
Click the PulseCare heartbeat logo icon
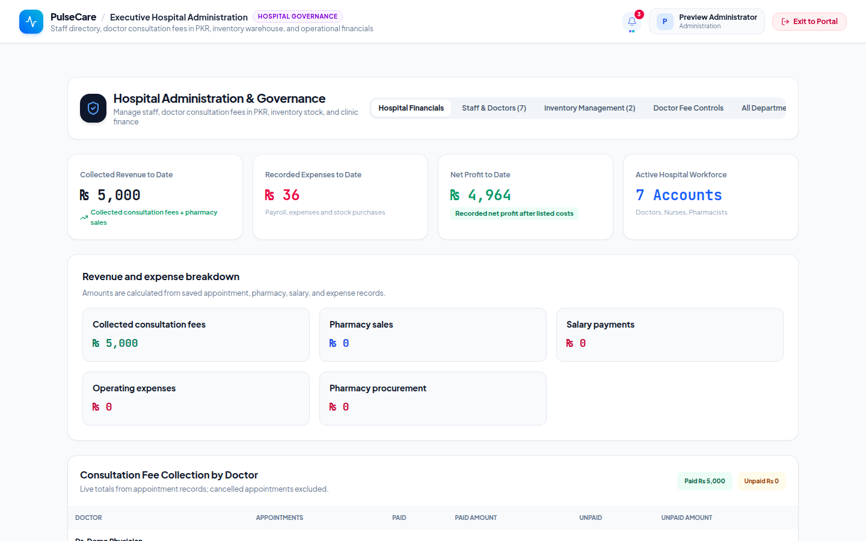point(31,22)
